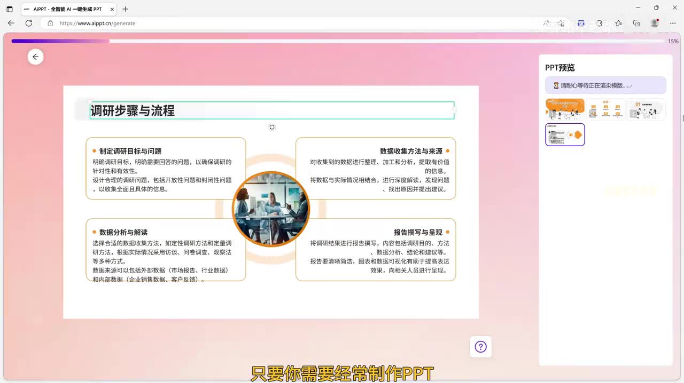Add this page to favorites star icon
This screenshot has width=684, height=383.
(561, 23)
